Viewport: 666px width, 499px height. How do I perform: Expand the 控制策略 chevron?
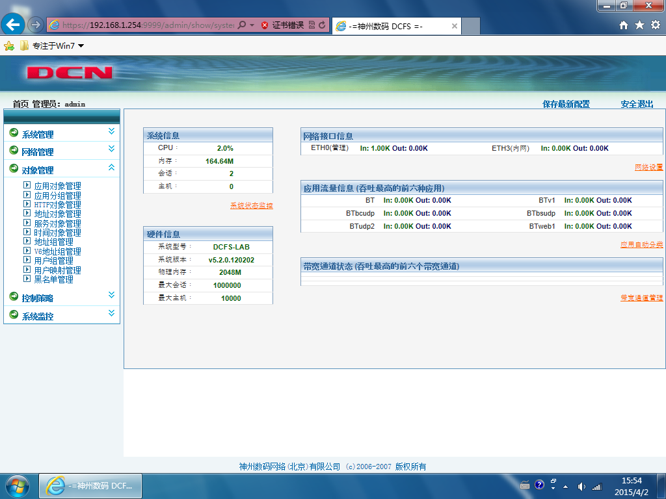[x=111, y=295]
